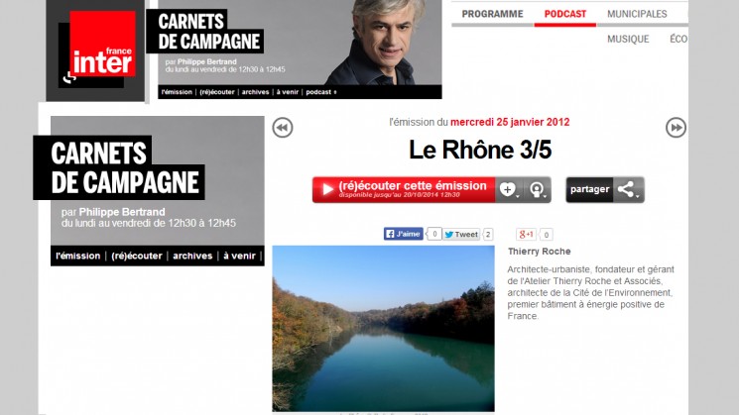The height and width of the screenshot is (415, 739).
Task: Like the page with Facebook J'aime
Action: point(404,234)
